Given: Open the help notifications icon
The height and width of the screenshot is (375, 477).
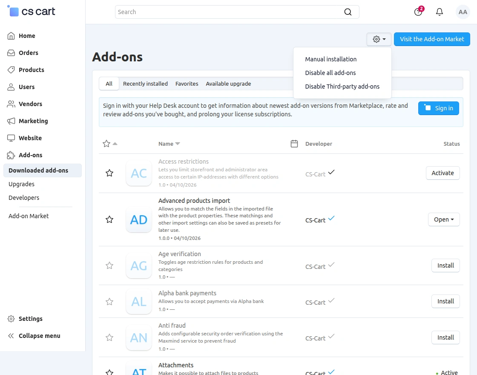Looking at the screenshot, I should 418,12.
